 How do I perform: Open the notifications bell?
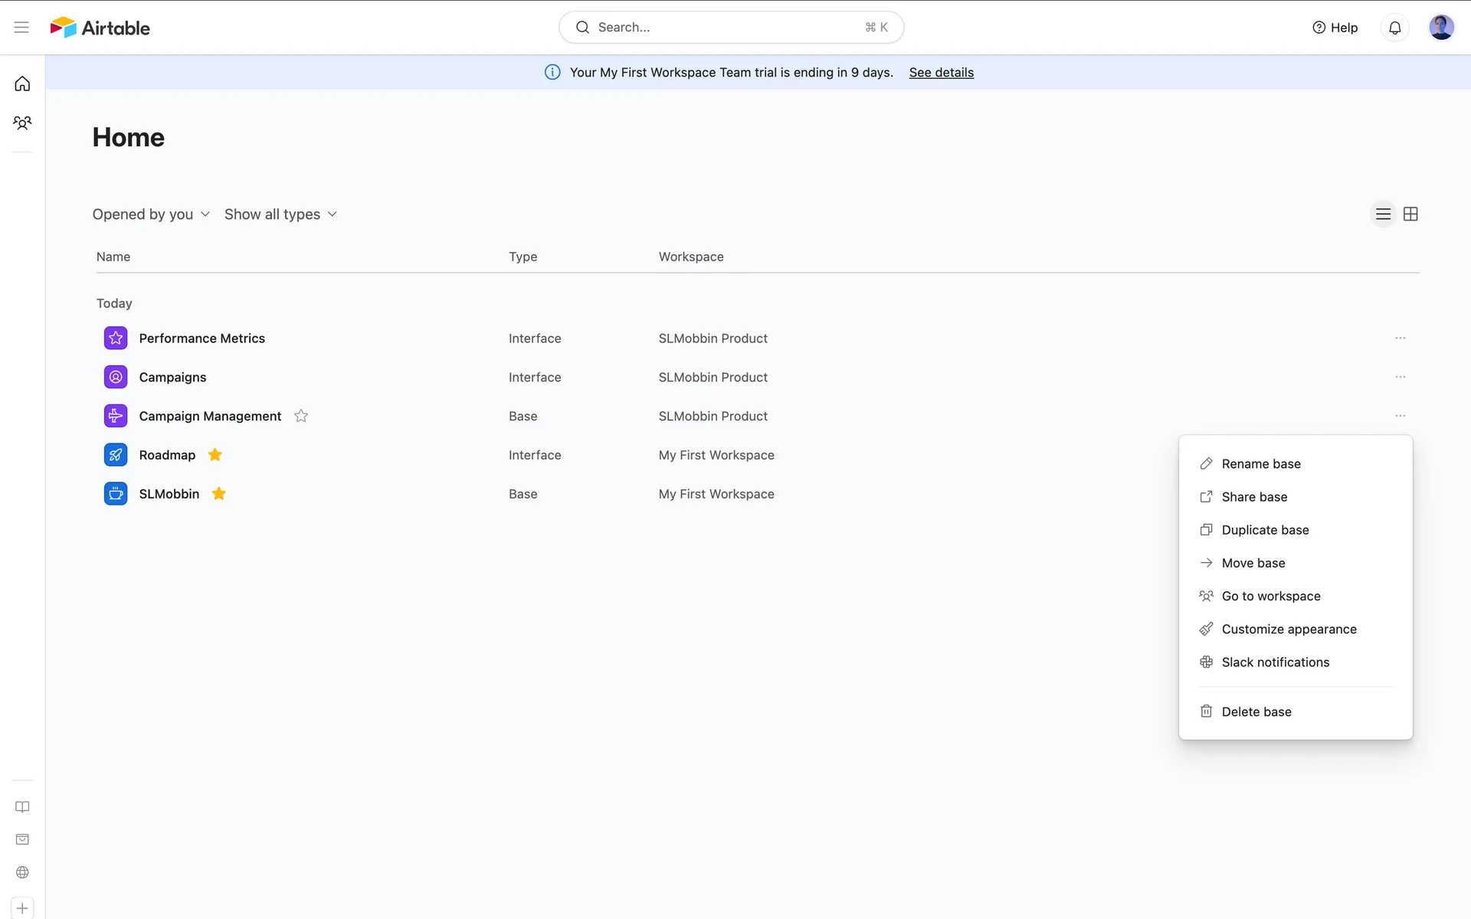pos(1394,28)
